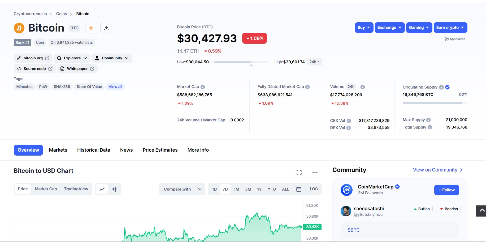Screen dimensions: 486x242
Task: Click the DEX Vol info icon
Action: [349, 128]
